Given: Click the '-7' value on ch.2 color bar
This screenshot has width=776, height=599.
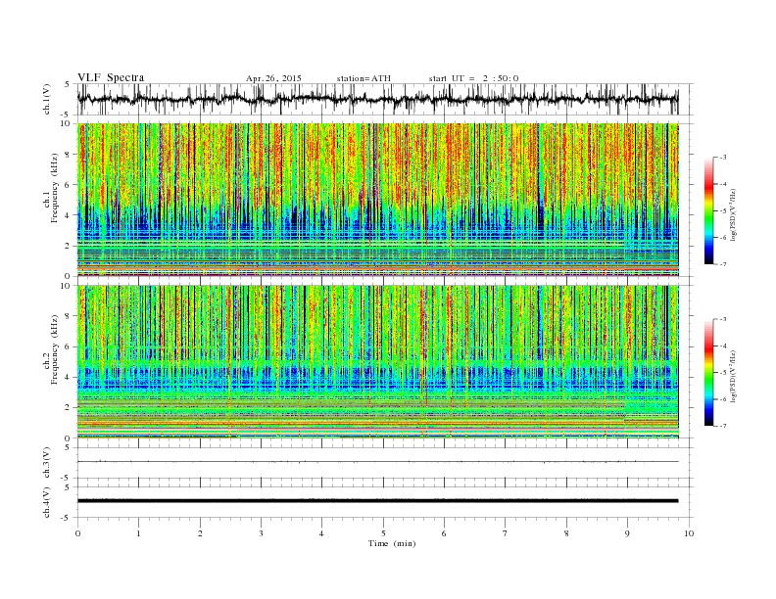Looking at the screenshot, I should tap(723, 426).
